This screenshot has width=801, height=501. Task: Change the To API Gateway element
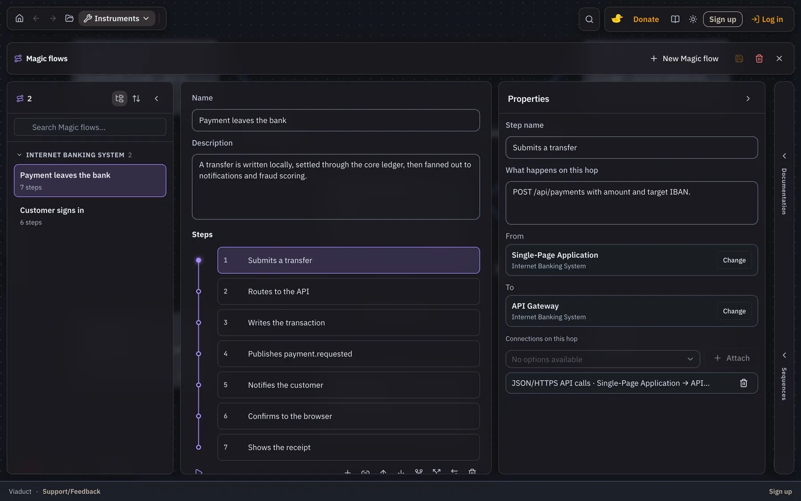(x=734, y=311)
